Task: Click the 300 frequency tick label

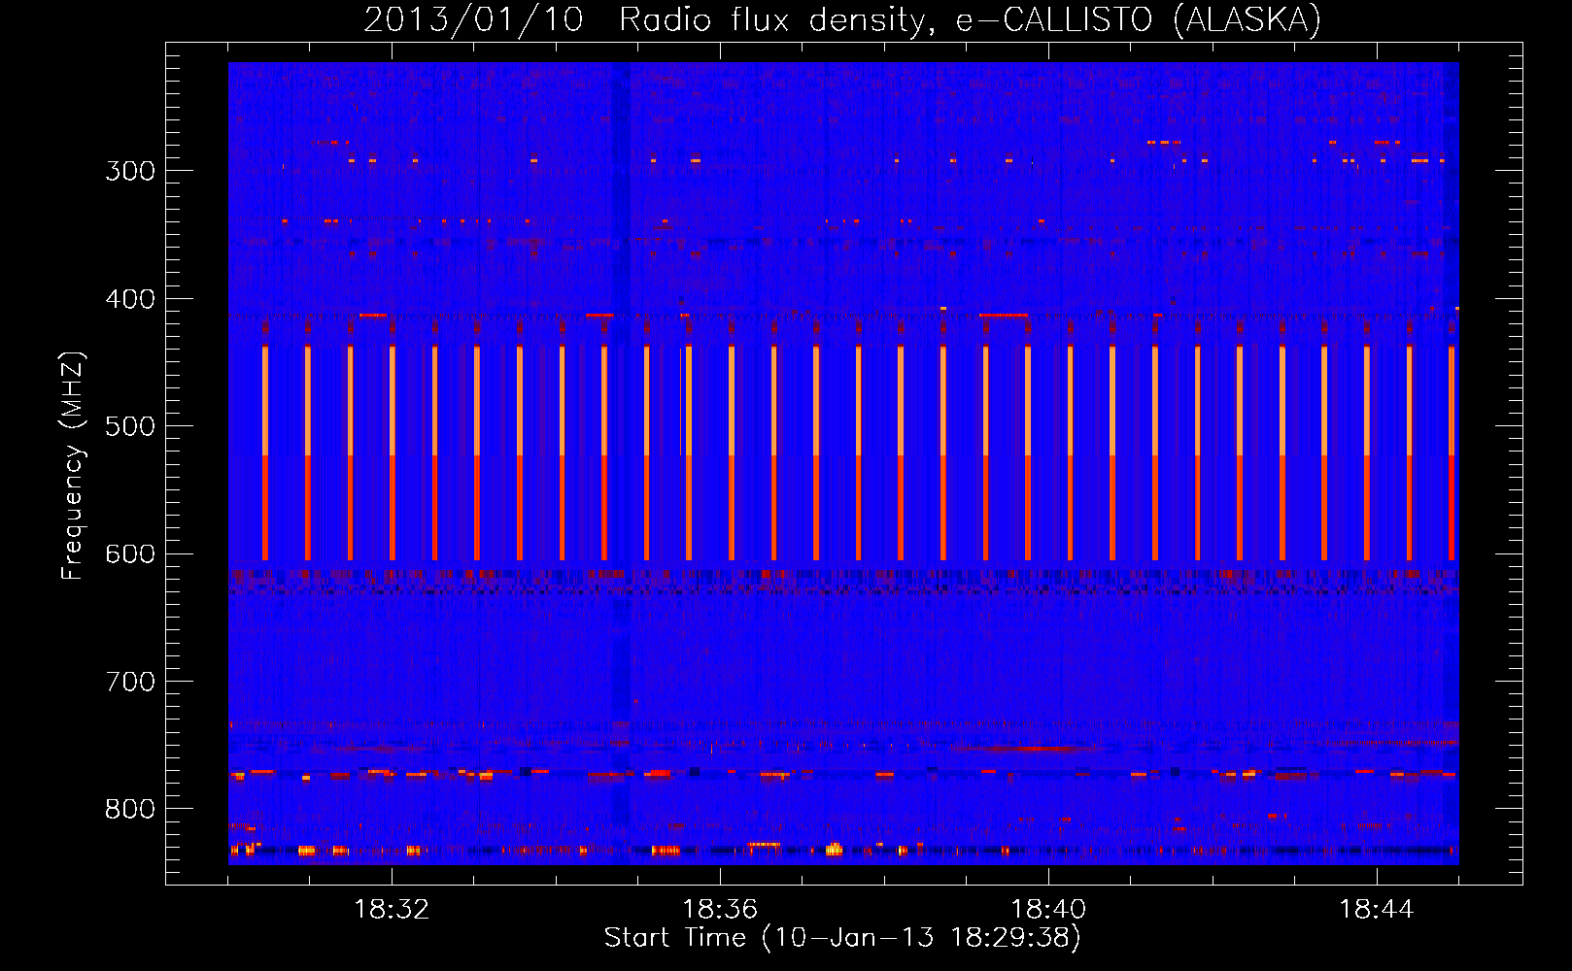Action: click(x=130, y=171)
